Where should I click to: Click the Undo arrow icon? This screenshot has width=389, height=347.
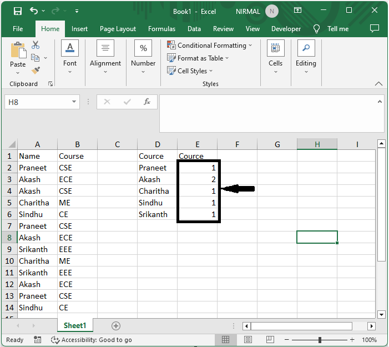(34, 11)
